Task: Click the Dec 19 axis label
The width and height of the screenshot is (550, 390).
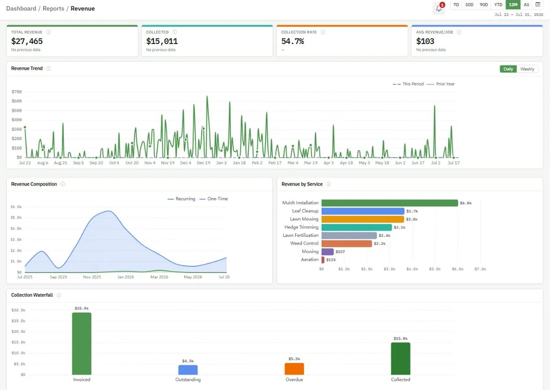Action: click(x=203, y=163)
